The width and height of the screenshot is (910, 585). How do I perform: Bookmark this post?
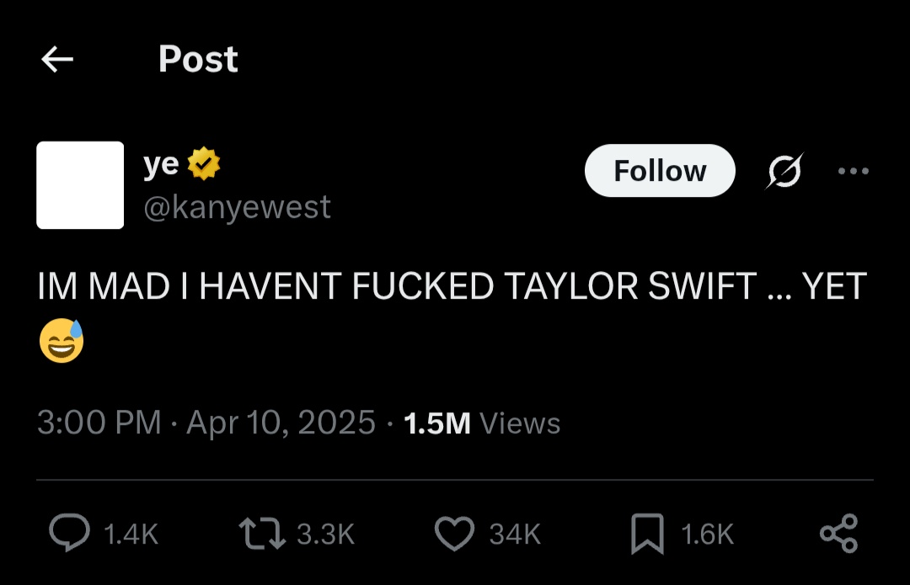(648, 533)
